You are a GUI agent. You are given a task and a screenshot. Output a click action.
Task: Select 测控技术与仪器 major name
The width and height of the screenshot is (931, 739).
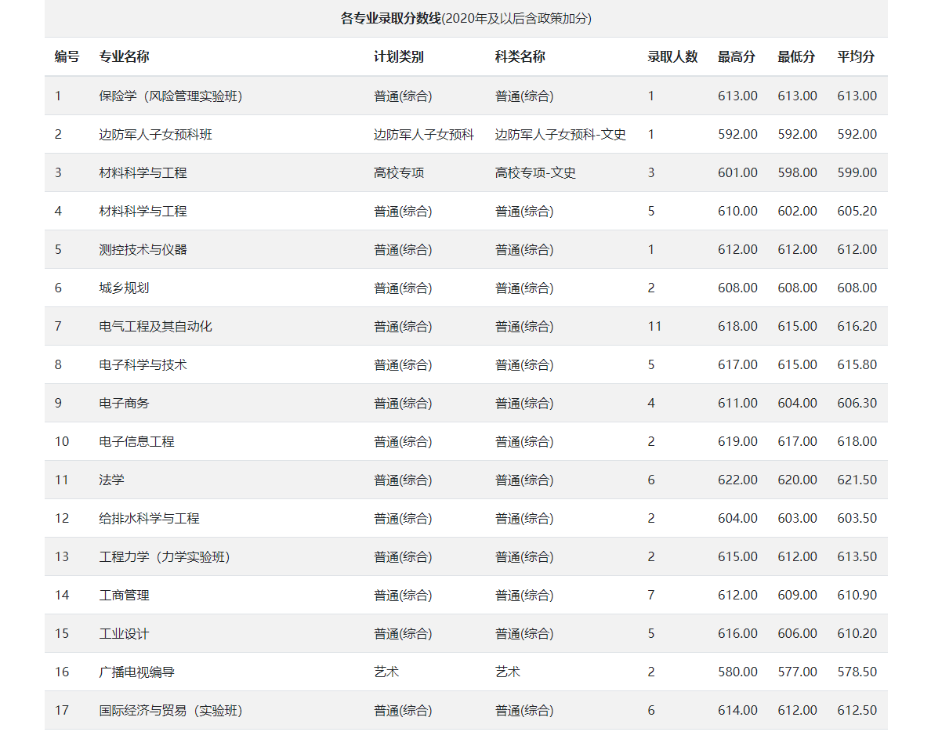[x=143, y=250]
